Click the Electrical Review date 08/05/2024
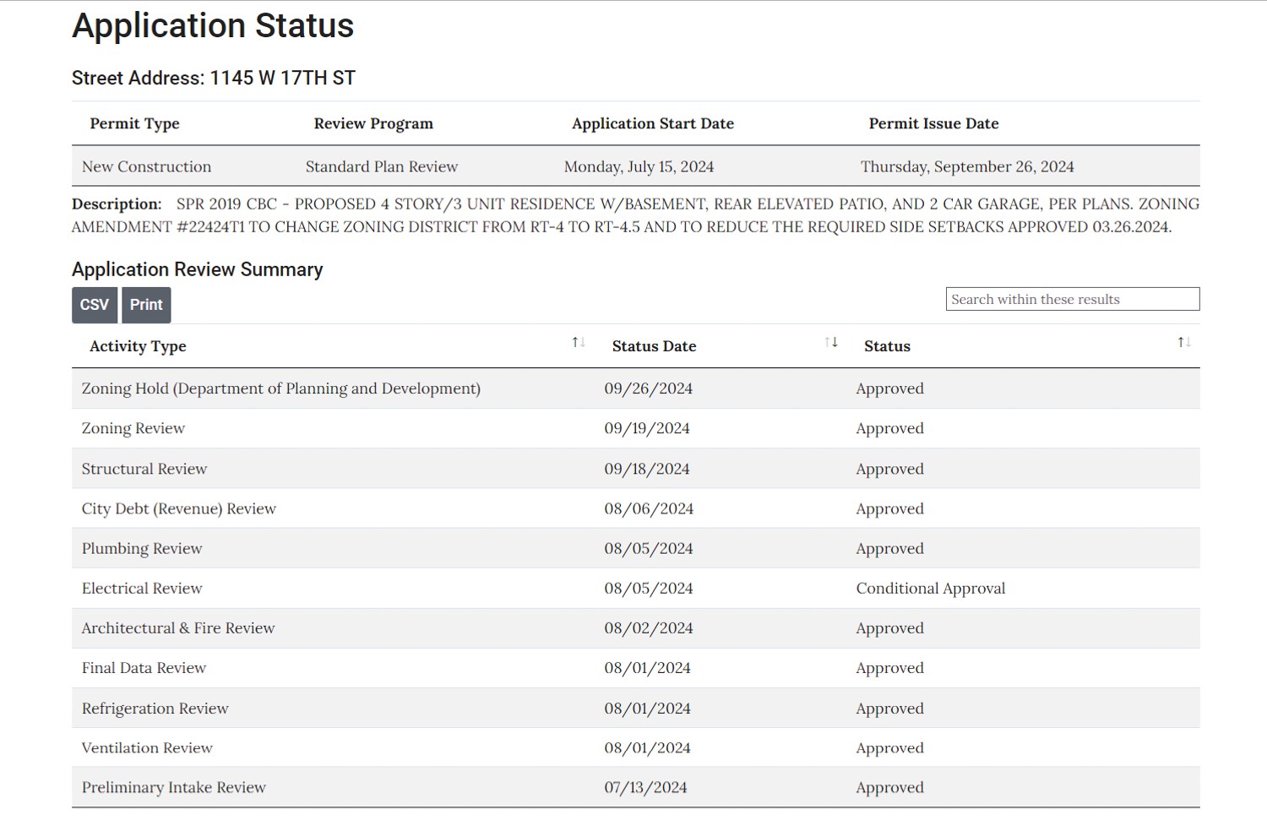This screenshot has width=1267, height=820. coord(649,588)
